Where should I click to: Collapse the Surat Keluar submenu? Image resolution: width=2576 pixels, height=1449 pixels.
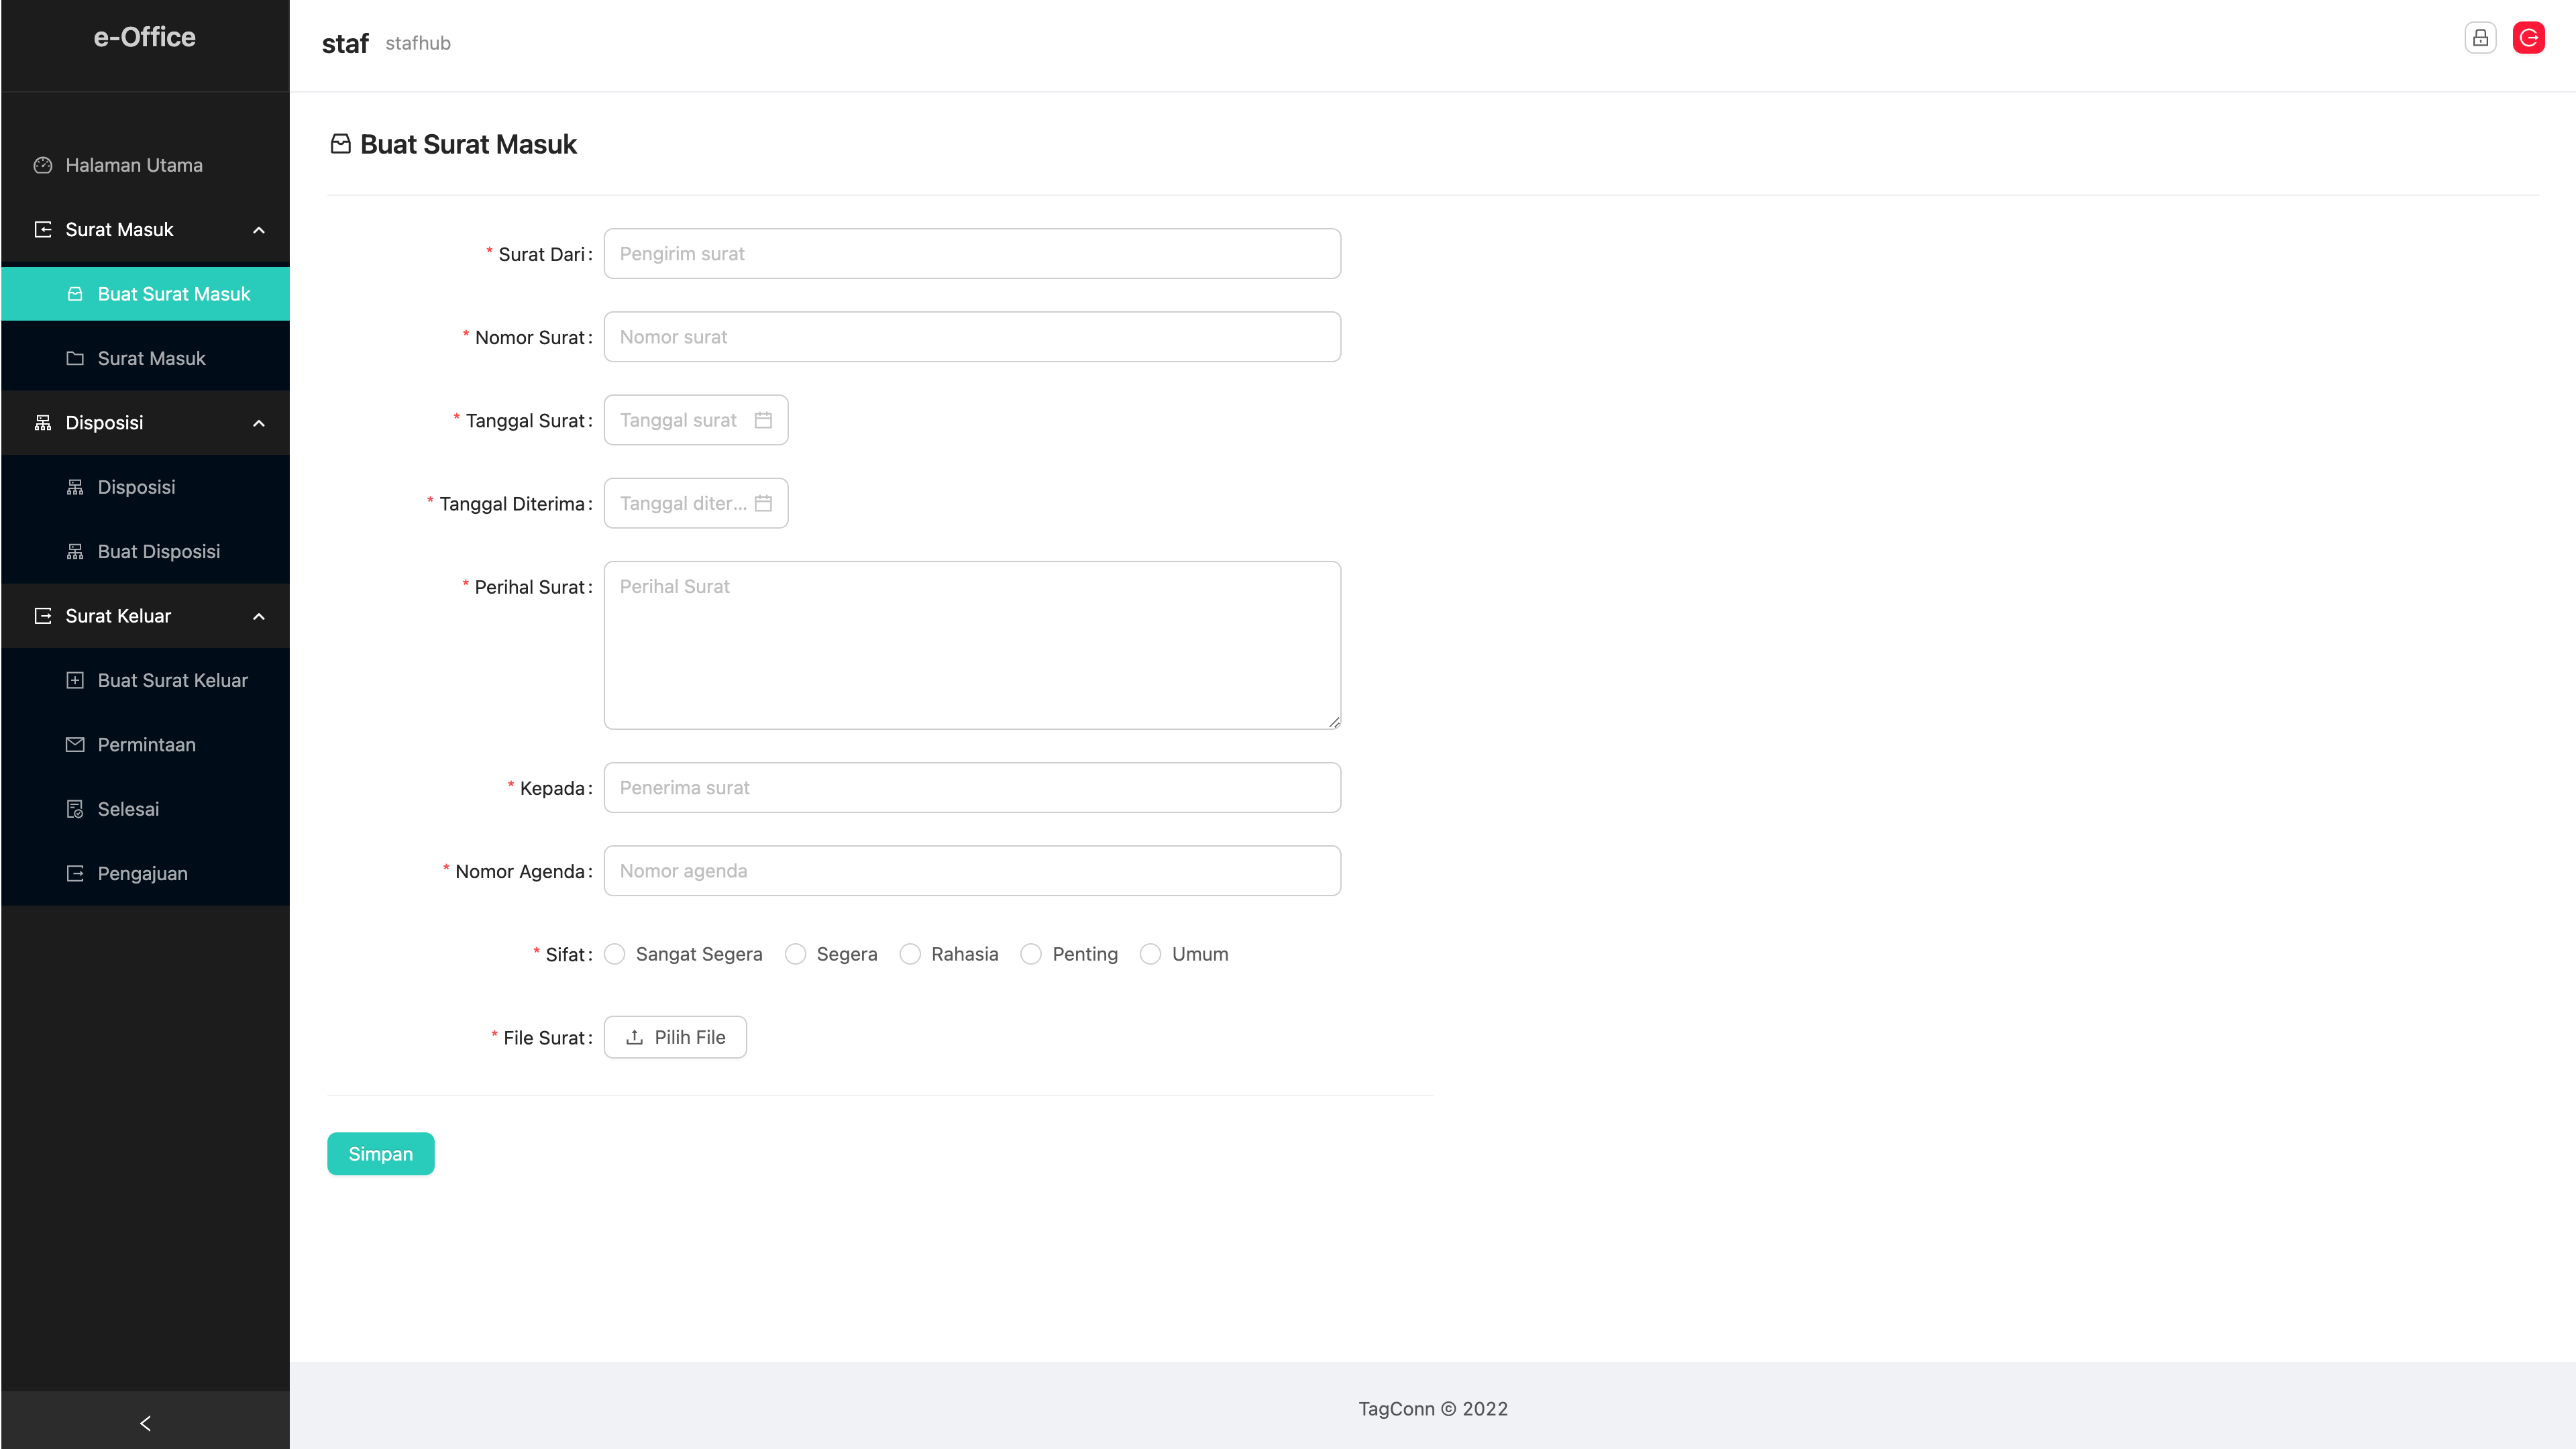(259, 616)
